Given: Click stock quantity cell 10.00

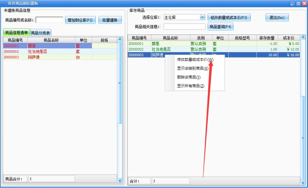Looking at the screenshot, I should click(x=267, y=55).
